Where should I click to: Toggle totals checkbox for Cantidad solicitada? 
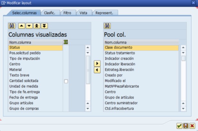coord(66,81)
